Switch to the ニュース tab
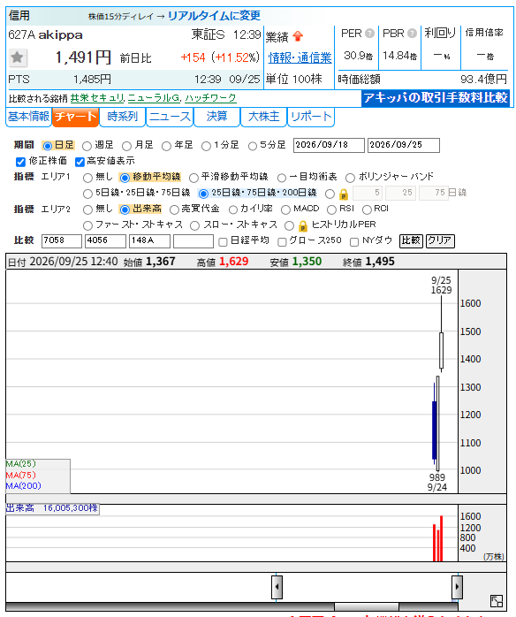This screenshot has height=617, width=516. [170, 117]
